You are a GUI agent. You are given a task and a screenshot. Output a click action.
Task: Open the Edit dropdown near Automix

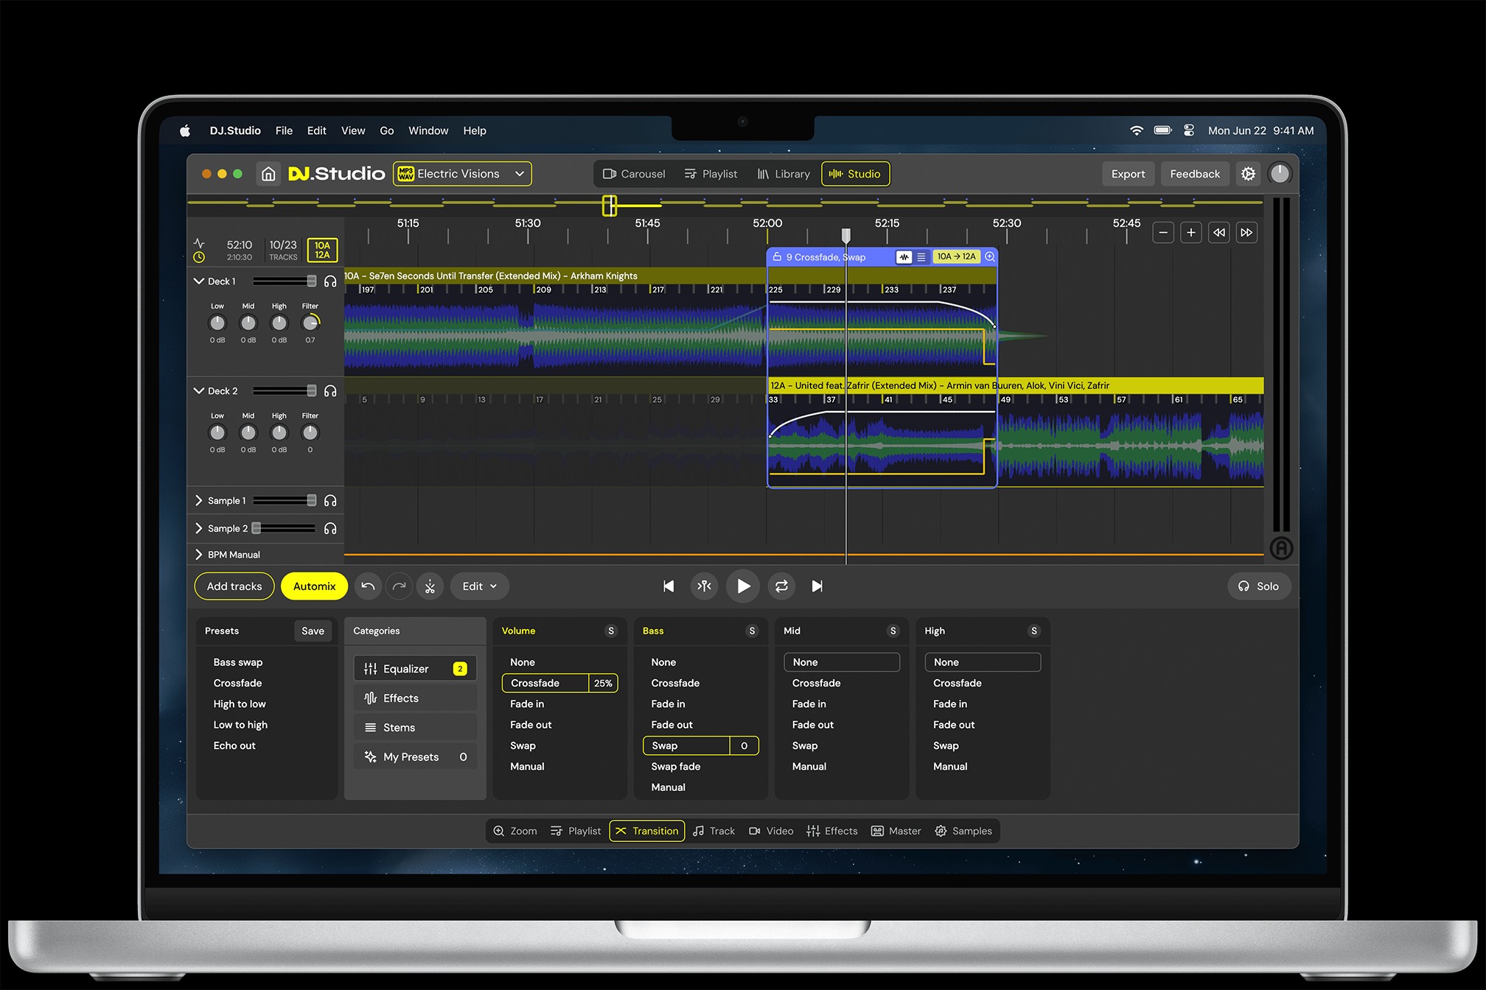(x=479, y=586)
